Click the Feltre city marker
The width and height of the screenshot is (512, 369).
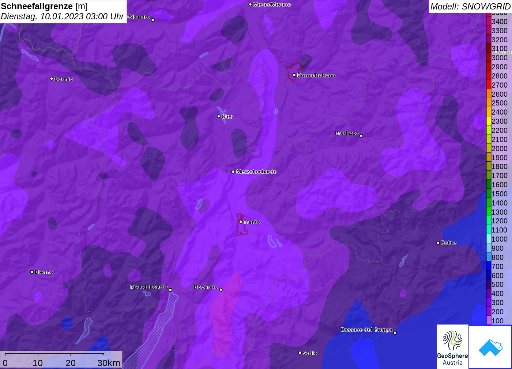click(x=438, y=243)
